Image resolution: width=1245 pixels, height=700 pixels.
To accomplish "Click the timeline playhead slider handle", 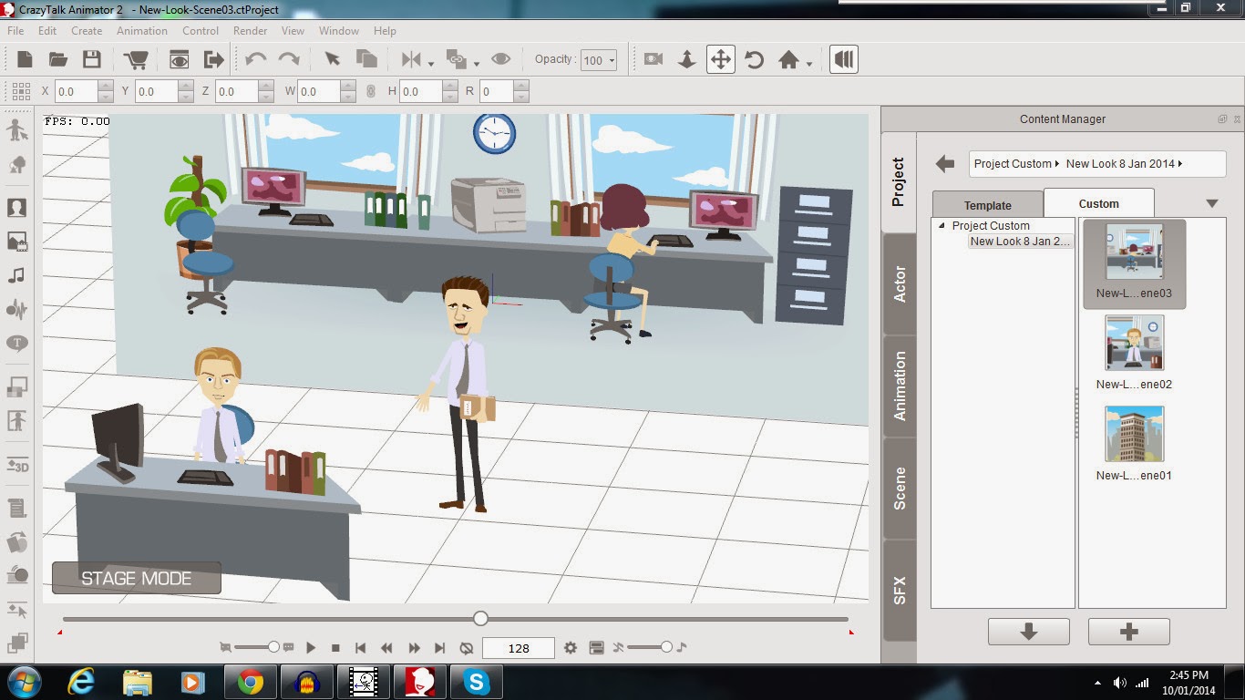I will 480,619.
